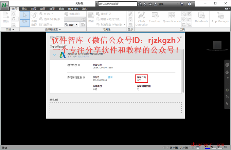Open the App Manager tool

tap(220, 17)
